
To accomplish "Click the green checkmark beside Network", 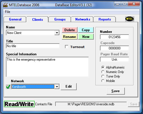I will [8, 86].
